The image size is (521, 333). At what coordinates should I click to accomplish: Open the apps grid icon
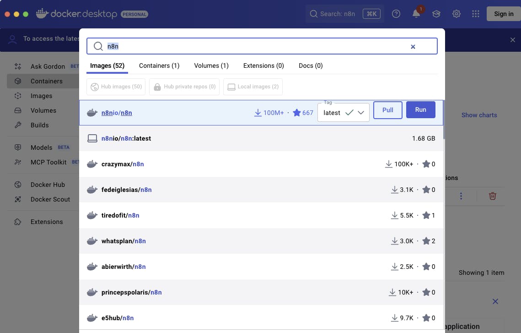[475, 14]
